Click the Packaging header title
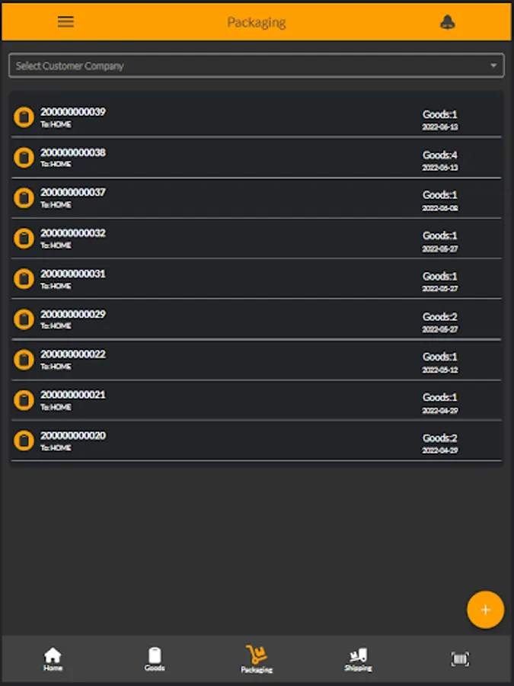The width and height of the screenshot is (514, 686). pyautogui.click(x=257, y=22)
